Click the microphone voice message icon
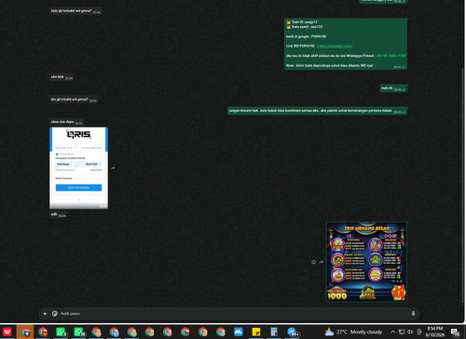 (413, 314)
